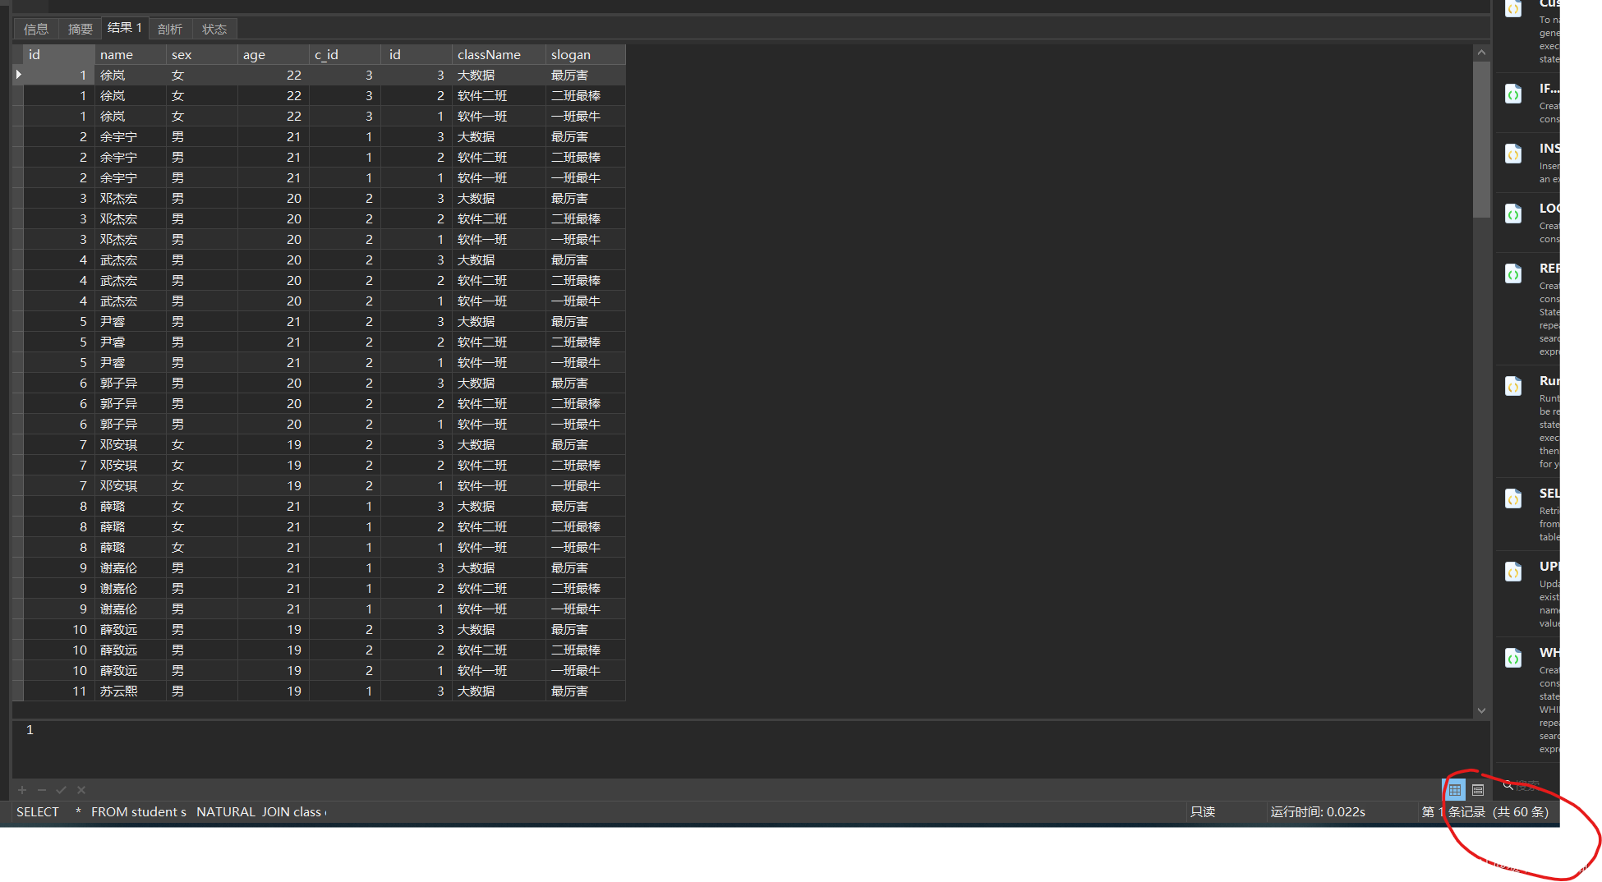Click the current-row arrow indicator
The image size is (1602, 882).
[18, 75]
